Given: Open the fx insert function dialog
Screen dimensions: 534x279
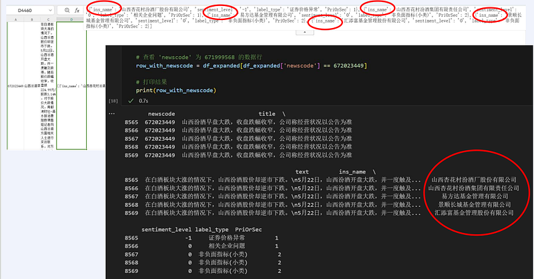Looking at the screenshot, I should point(77,11).
